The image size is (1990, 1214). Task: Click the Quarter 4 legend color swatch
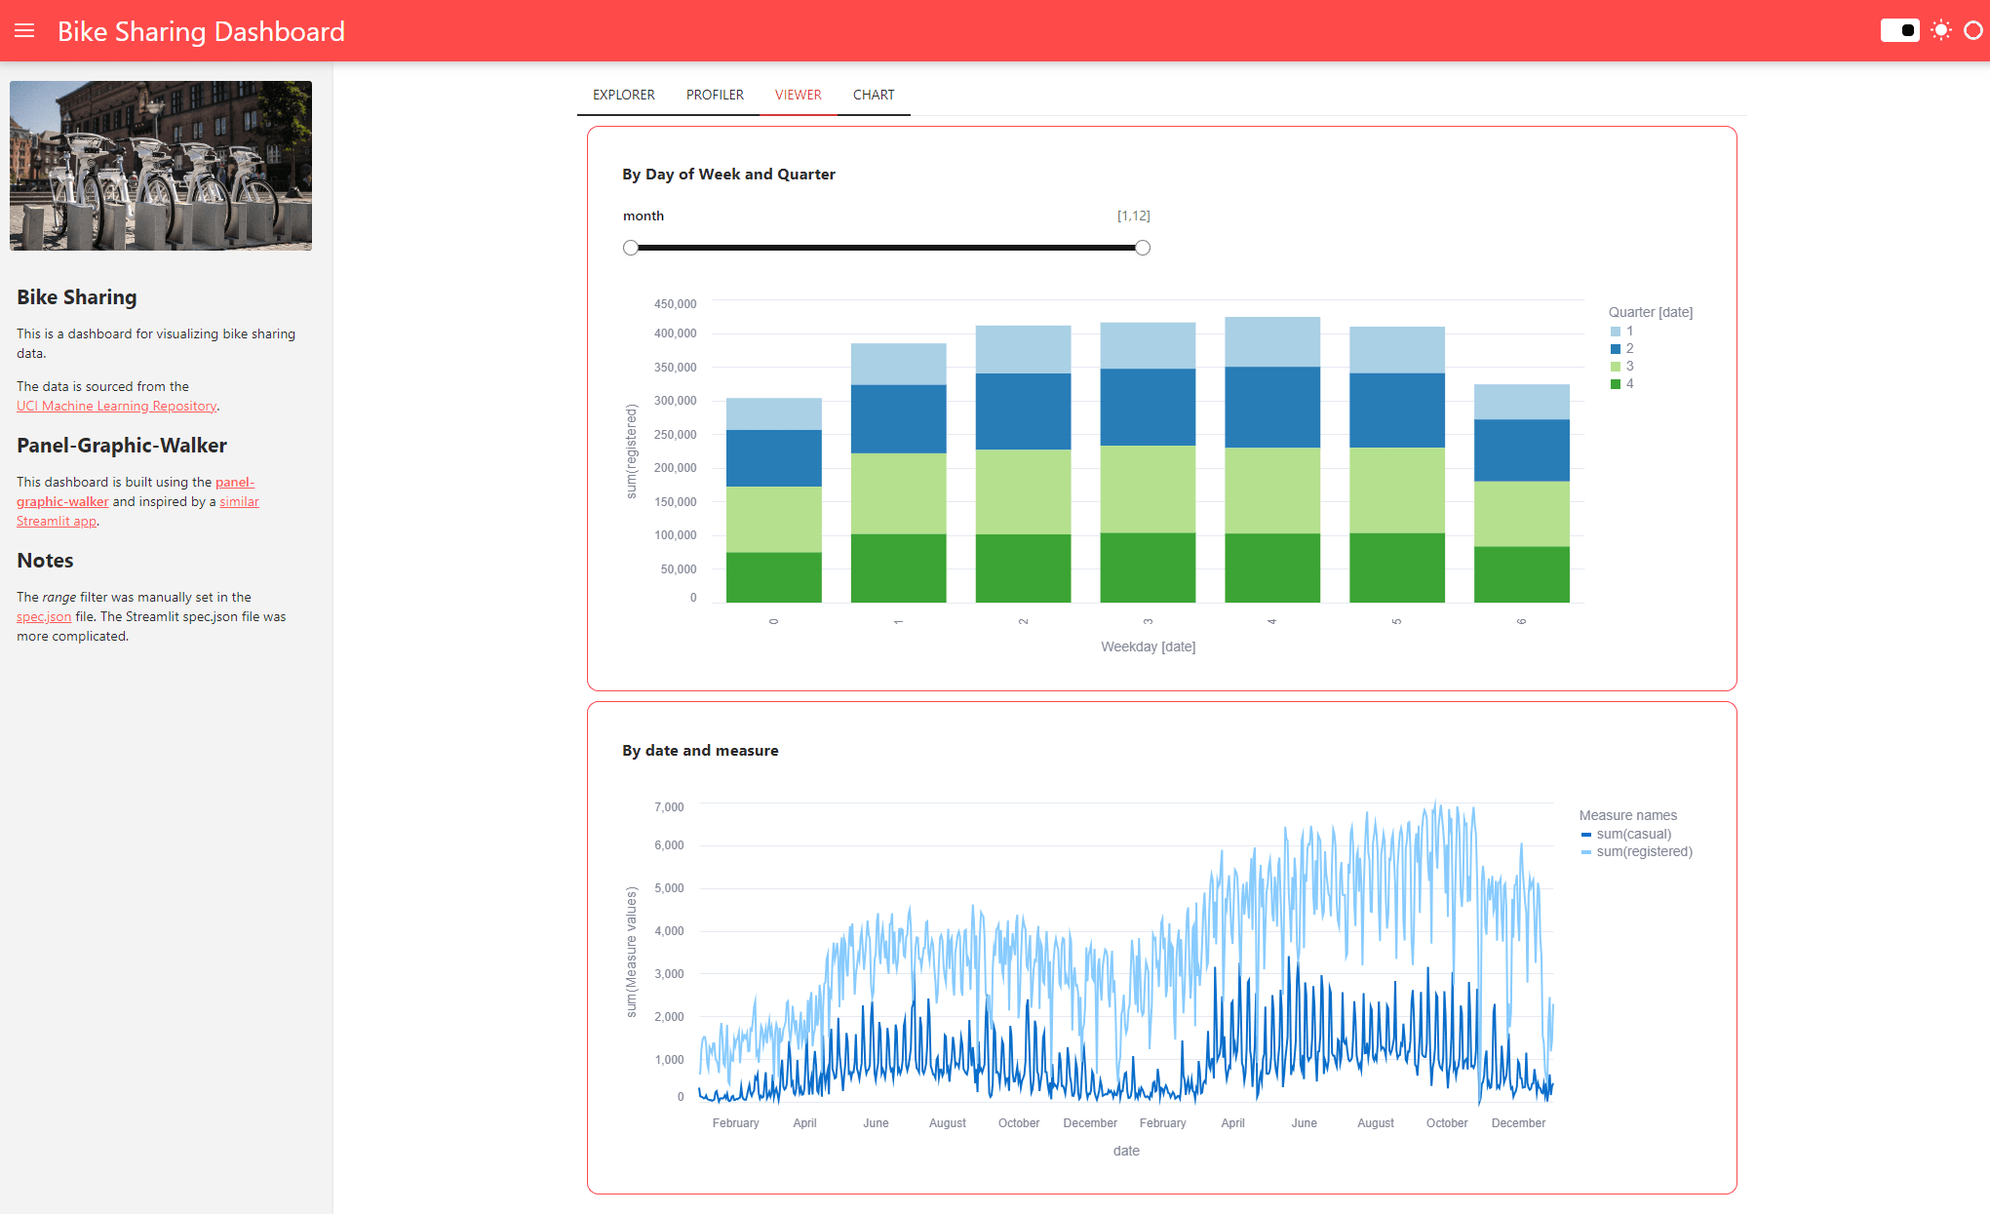[x=1615, y=383]
